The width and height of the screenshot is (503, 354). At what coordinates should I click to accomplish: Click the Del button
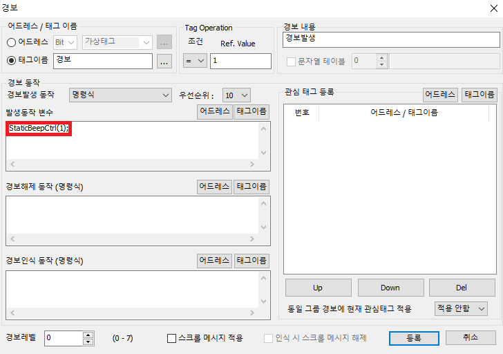coord(462,288)
